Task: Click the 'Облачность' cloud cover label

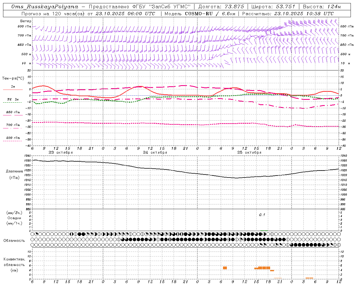Action: pyautogui.click(x=14, y=241)
